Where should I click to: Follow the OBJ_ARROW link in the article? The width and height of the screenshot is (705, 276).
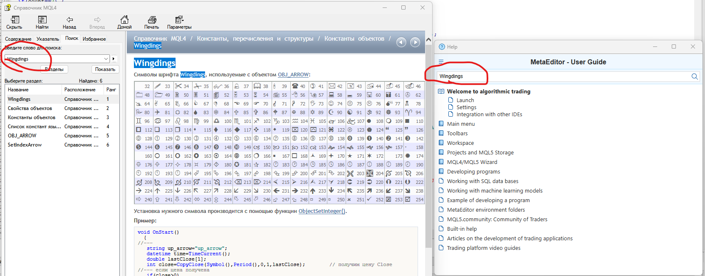(293, 75)
